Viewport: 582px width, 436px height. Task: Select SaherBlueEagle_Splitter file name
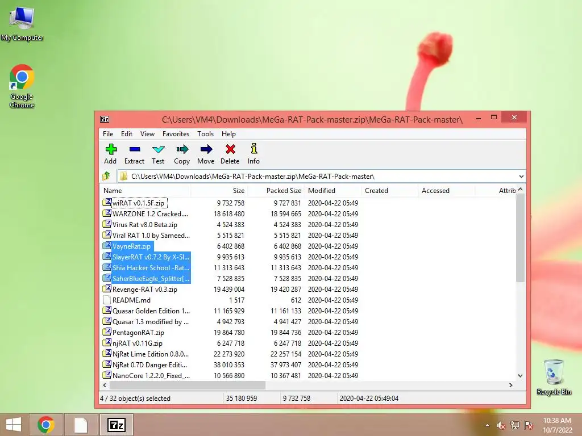tap(151, 278)
